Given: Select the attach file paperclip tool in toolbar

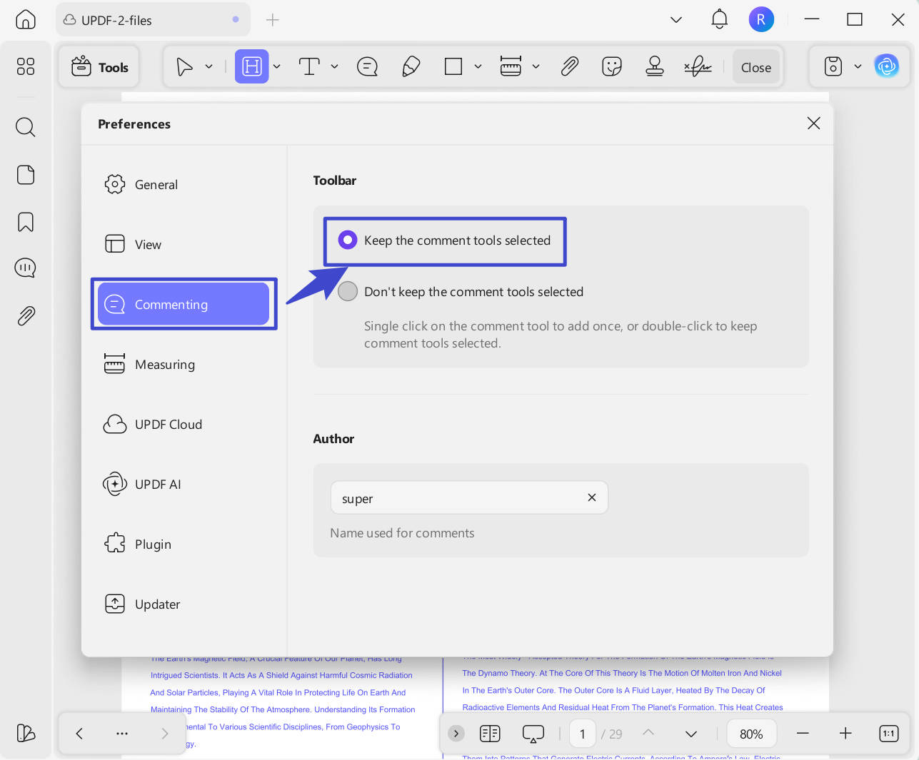Looking at the screenshot, I should [x=569, y=66].
